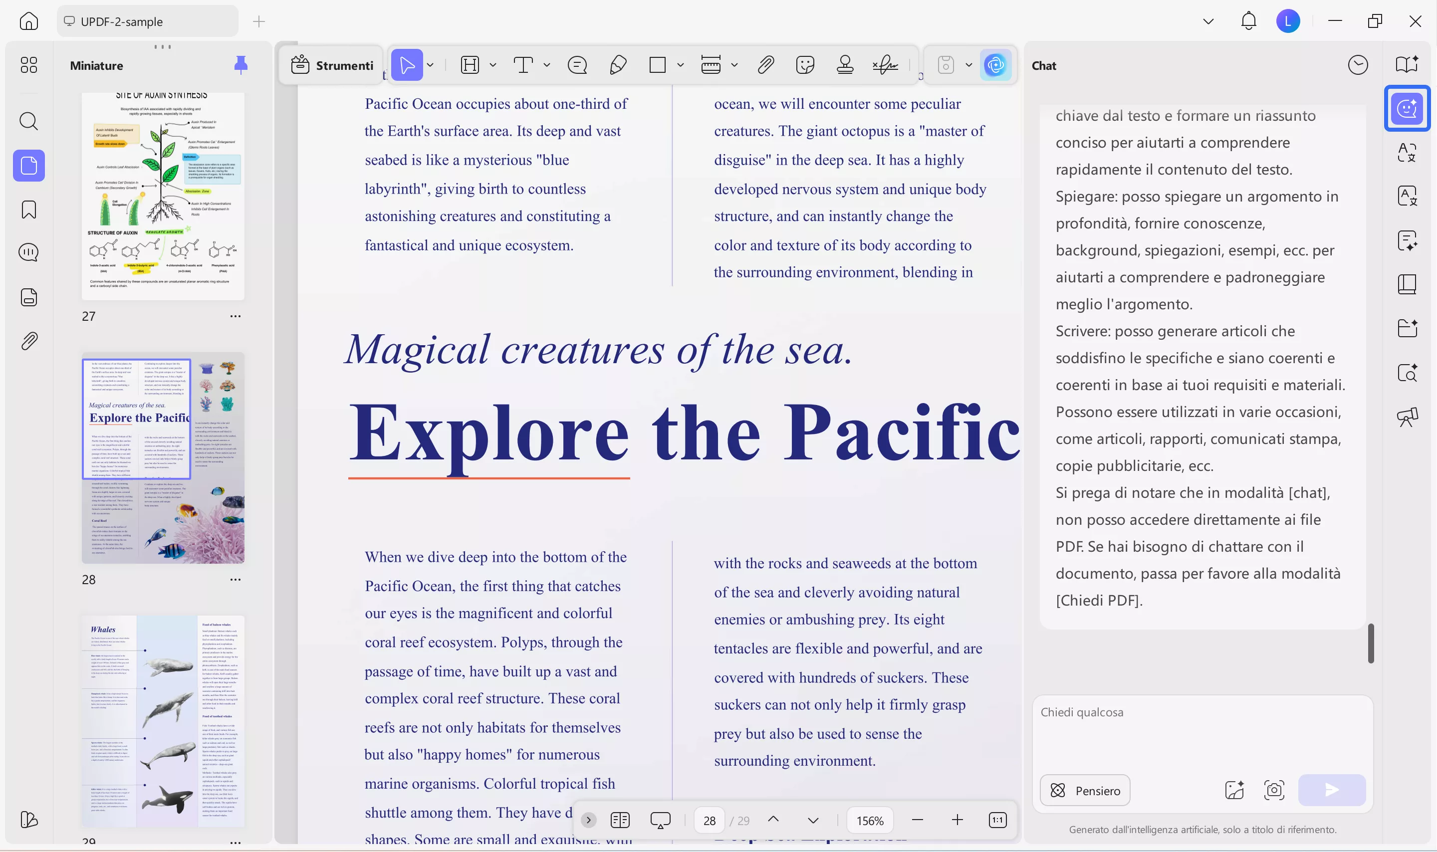
Task: Click the screenshot capture icon in chat
Action: pos(1274,790)
